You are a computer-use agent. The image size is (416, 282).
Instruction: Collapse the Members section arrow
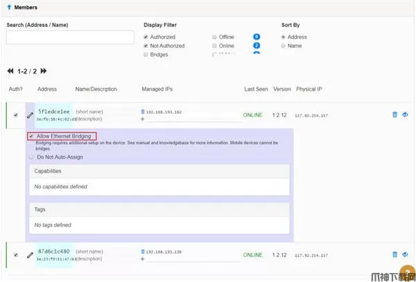click(8, 7)
